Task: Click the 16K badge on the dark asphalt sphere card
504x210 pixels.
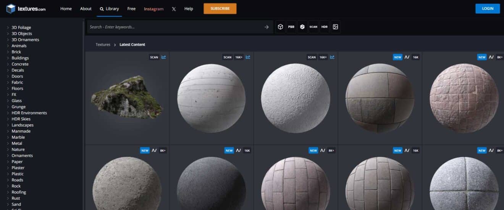Action: [x=247, y=151]
